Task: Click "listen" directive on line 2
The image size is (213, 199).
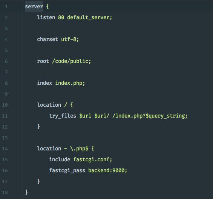Action: click(x=46, y=17)
